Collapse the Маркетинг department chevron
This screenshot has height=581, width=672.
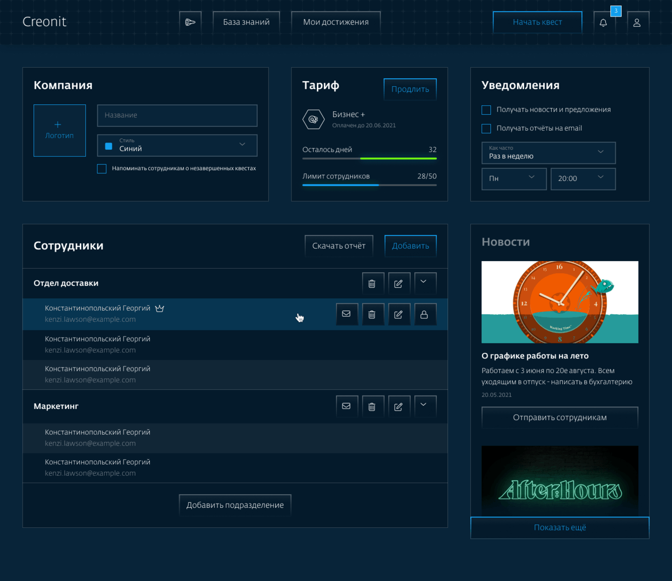[x=424, y=406]
